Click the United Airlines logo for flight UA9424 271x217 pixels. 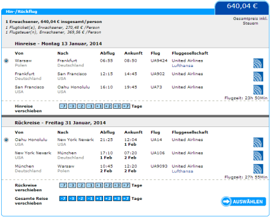click(x=258, y=64)
